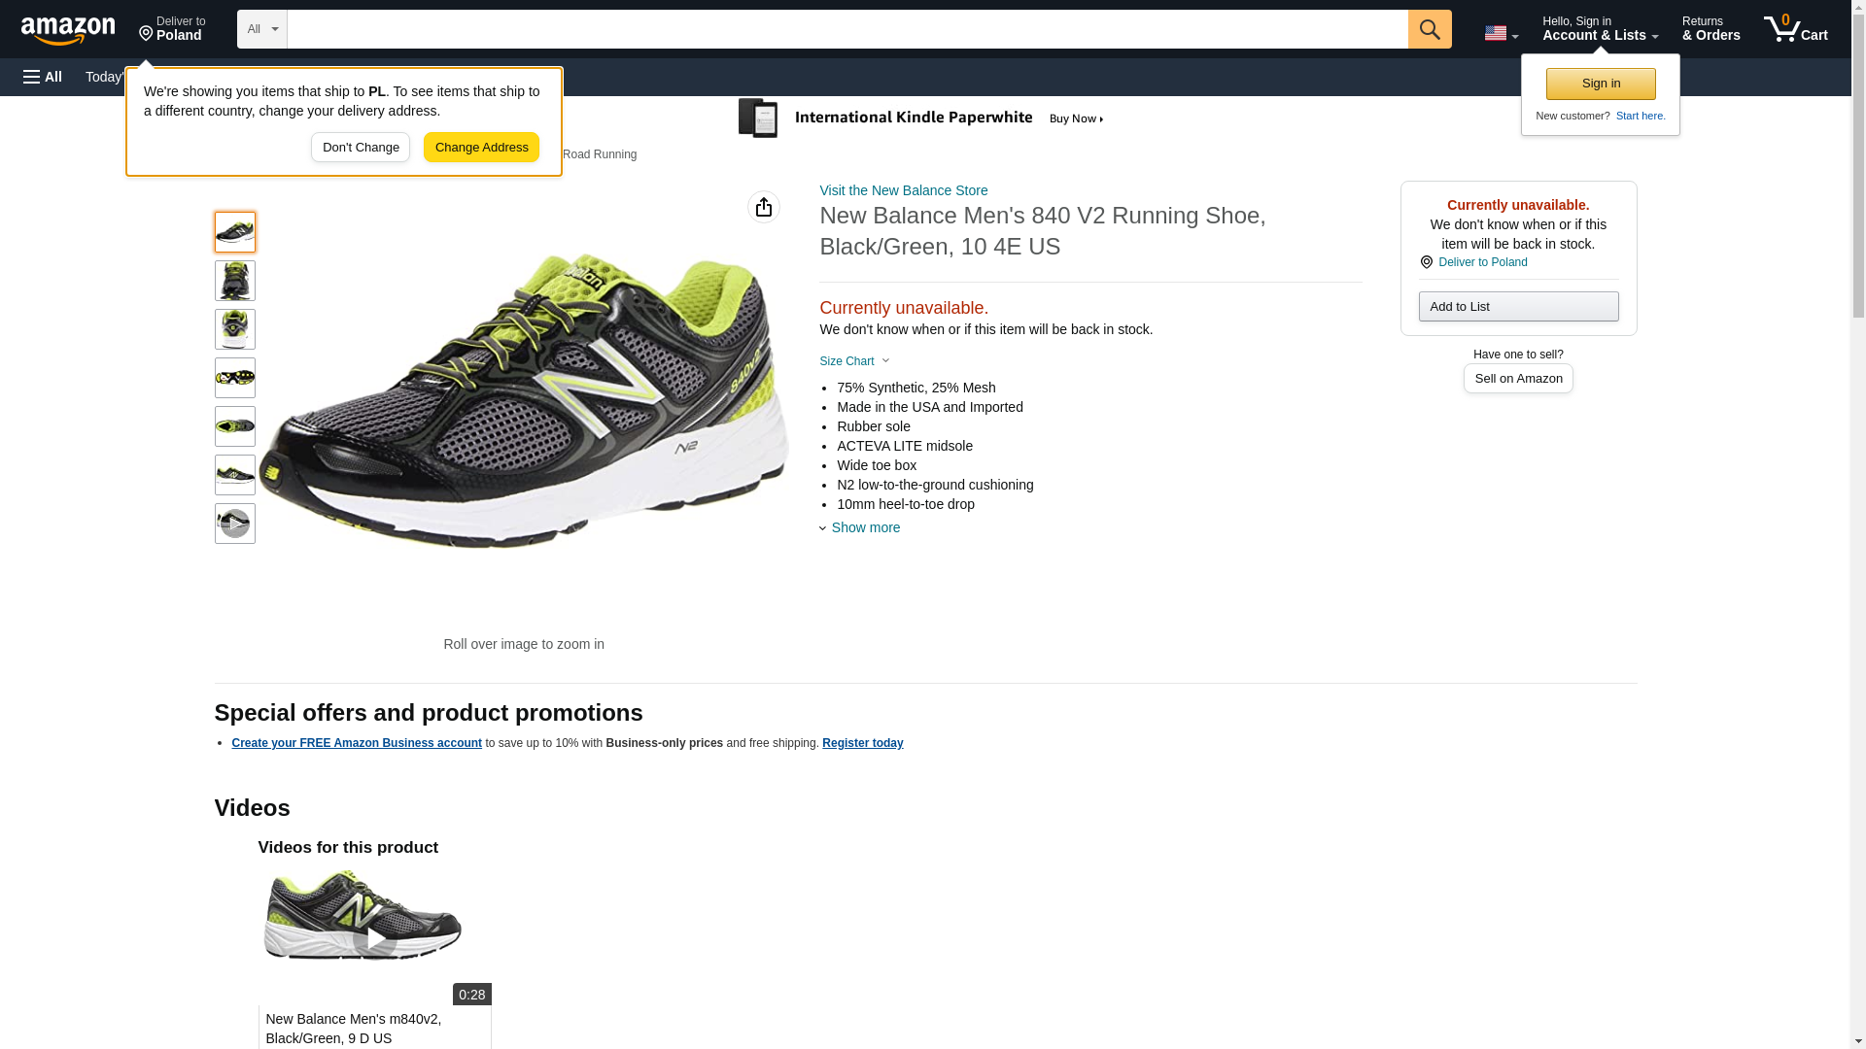1866x1049 pixels.
Task: Click Add to List button
Action: point(1517,307)
